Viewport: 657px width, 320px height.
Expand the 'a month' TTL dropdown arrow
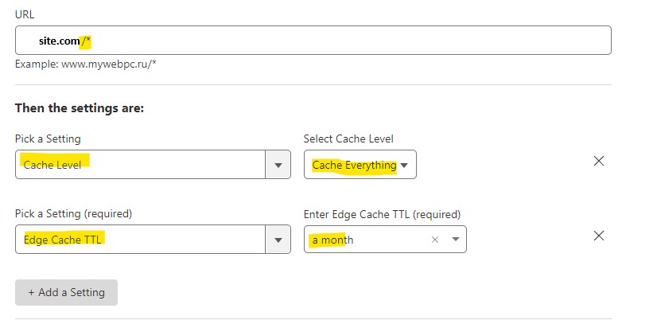456,240
